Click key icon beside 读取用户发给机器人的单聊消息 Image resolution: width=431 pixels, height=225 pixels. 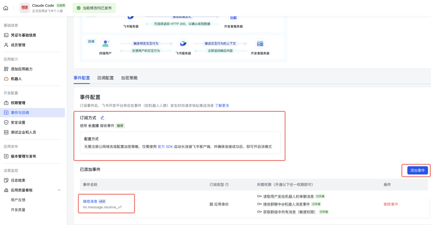259,196
